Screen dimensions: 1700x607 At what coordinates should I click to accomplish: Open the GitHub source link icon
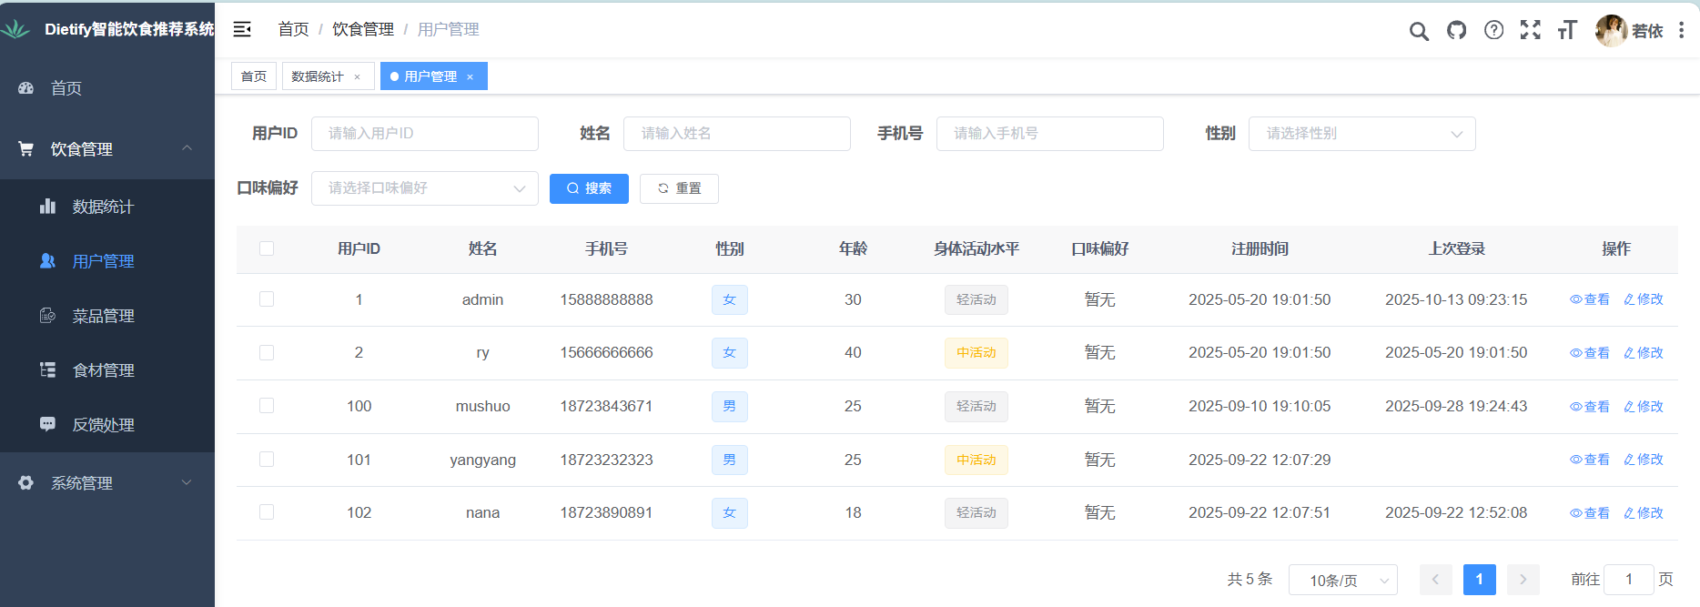point(1456,30)
